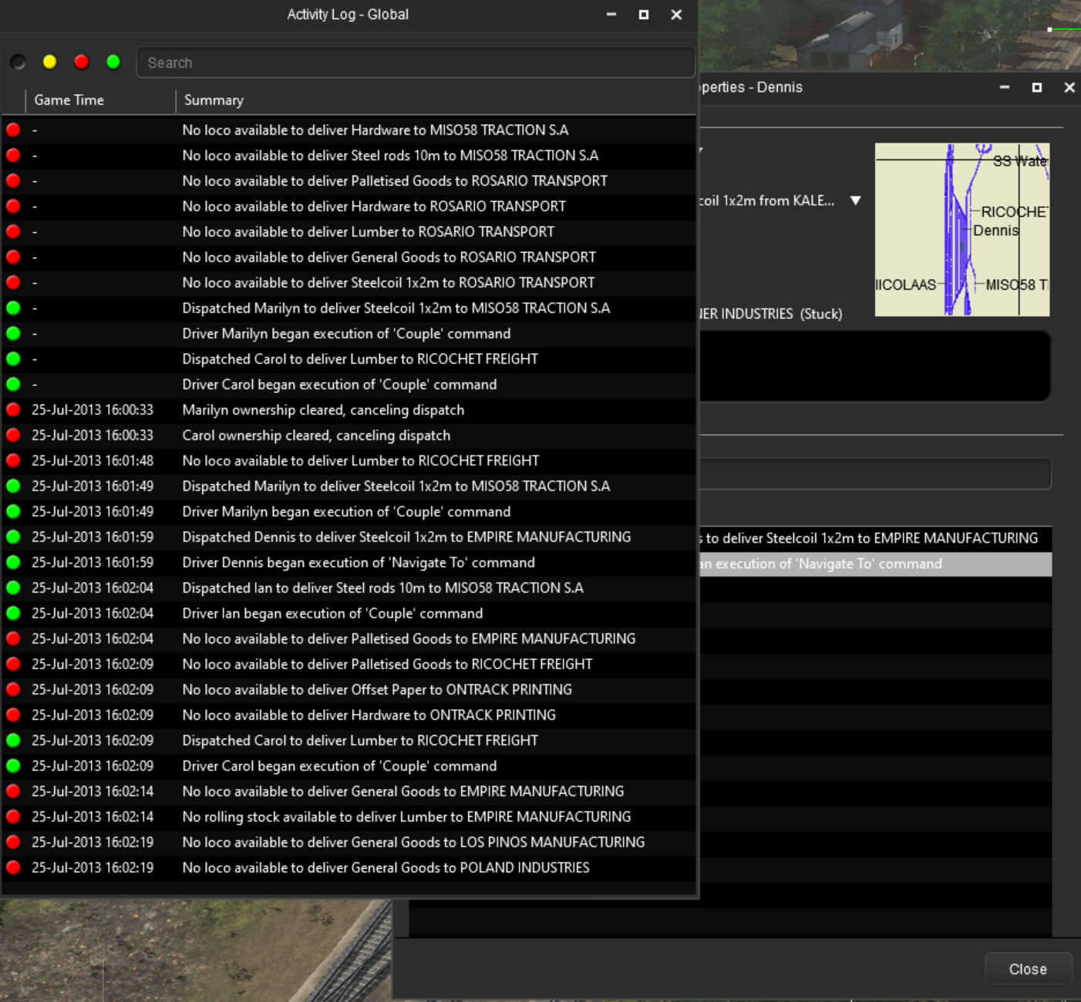Viewport: 1081px width, 1002px height.
Task: Click the Search field in Activity Log
Action: coord(416,62)
